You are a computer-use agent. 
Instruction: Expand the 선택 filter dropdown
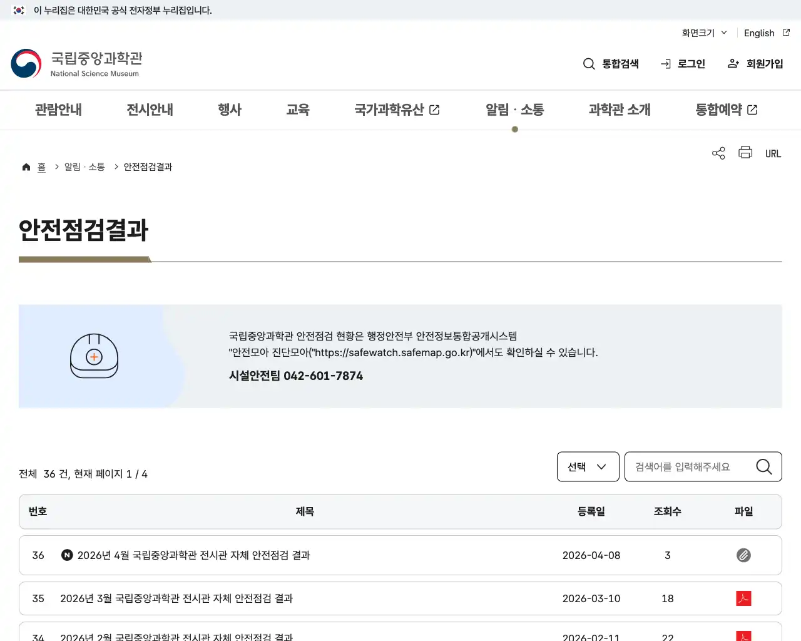588,466
